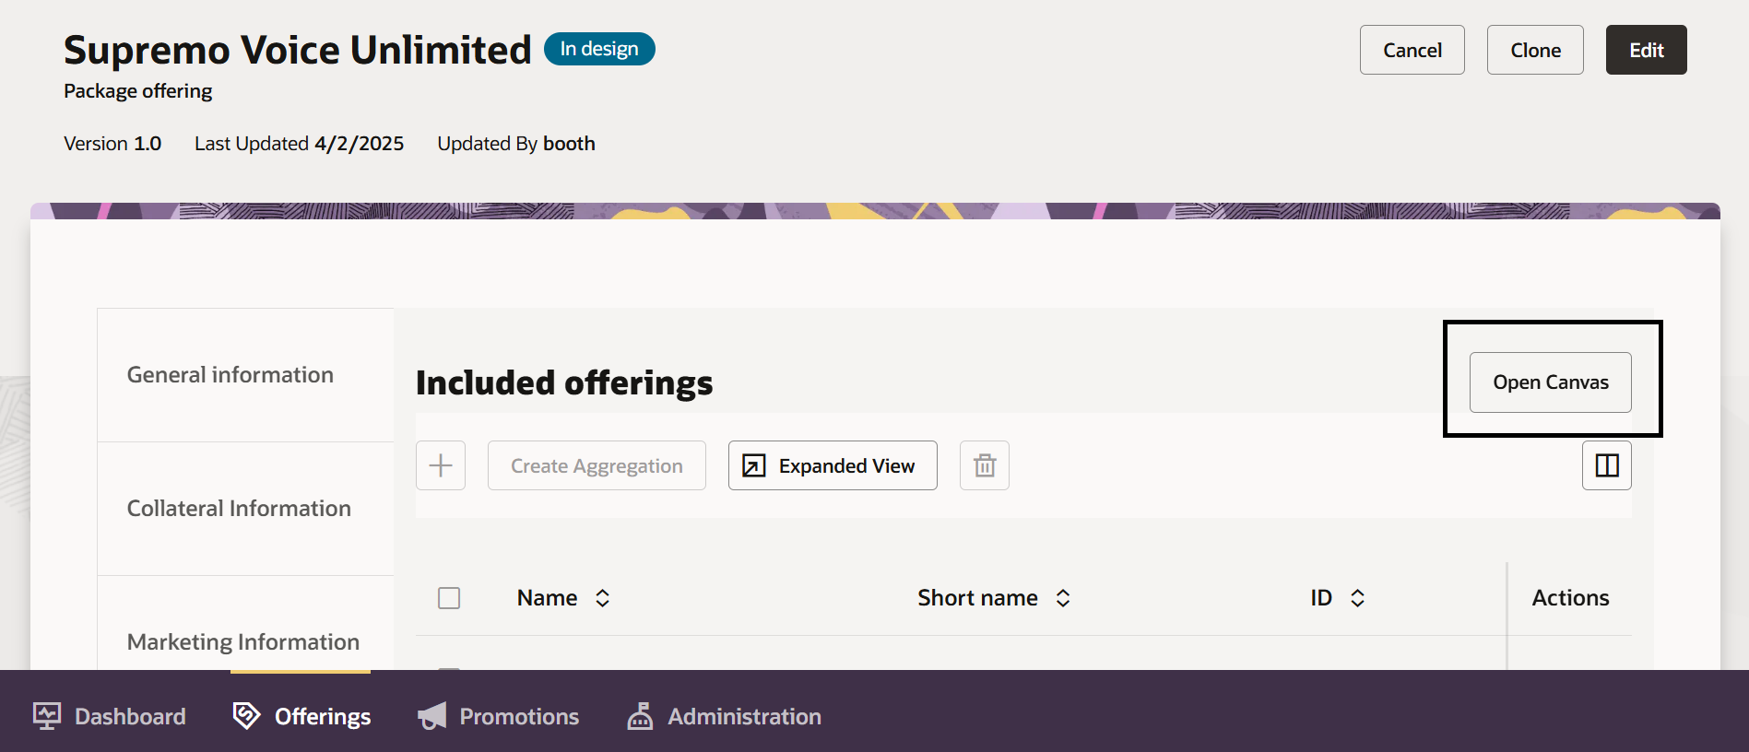Open the General information section
This screenshot has width=1749, height=752.
tap(230, 375)
